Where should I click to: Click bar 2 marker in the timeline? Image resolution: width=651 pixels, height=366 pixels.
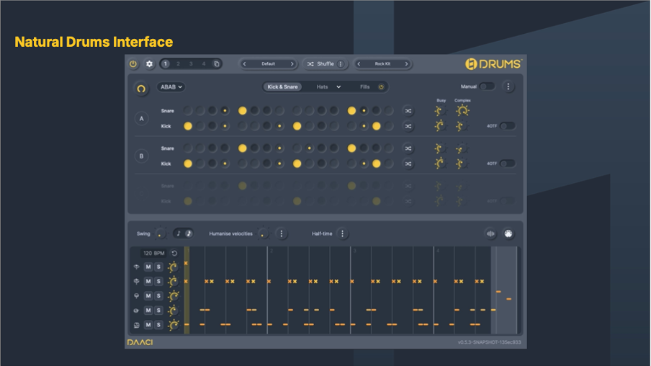click(271, 251)
